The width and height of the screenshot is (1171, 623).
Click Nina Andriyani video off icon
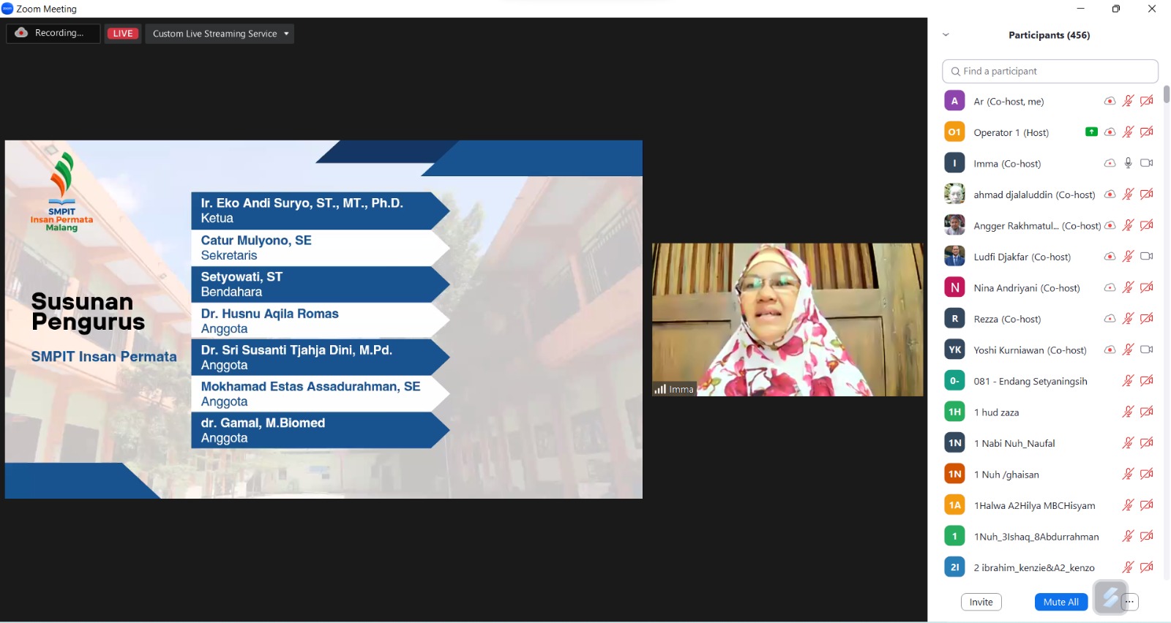click(1147, 287)
